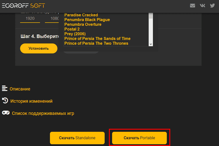Choose Prince of Persia The Two Thrones
Image resolution: width=219 pixels, height=146 pixels.
[x=96, y=43]
